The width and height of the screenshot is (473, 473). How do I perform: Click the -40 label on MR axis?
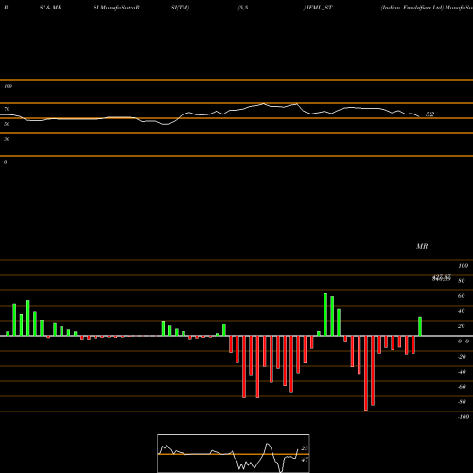pyautogui.click(x=462, y=372)
